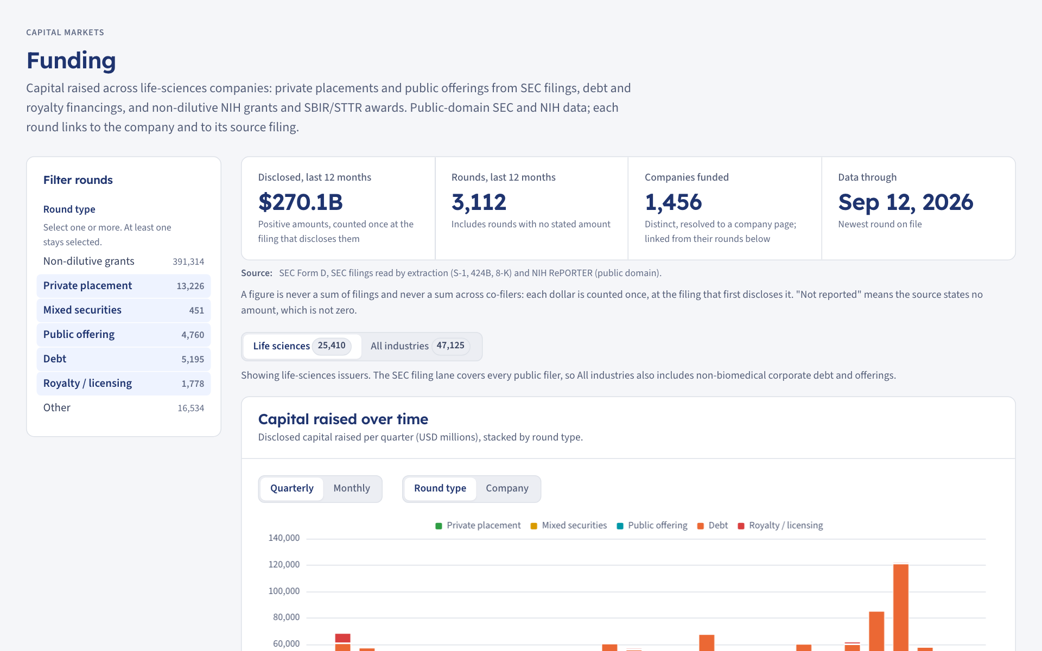
Task: Click the Disclosed, last 12 months card label
Action: pos(315,177)
